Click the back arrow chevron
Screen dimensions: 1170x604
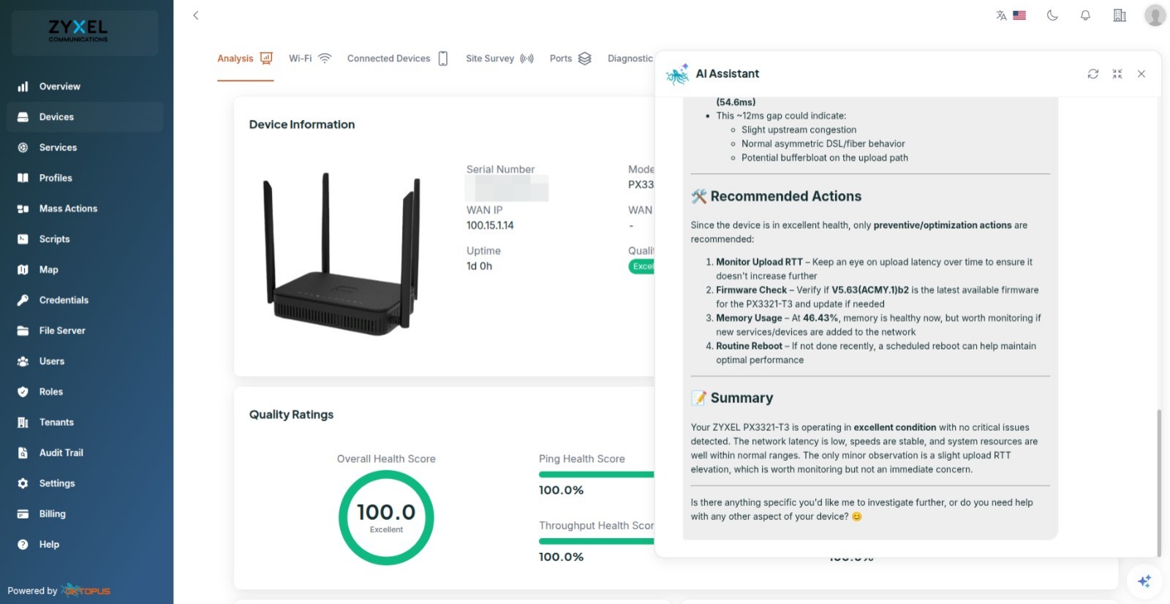tap(196, 15)
